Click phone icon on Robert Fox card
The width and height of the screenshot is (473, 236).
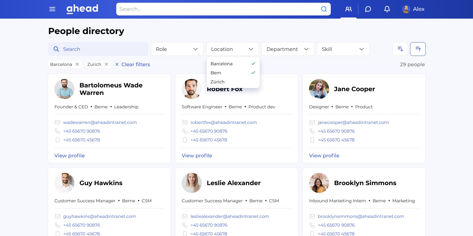pos(185,131)
